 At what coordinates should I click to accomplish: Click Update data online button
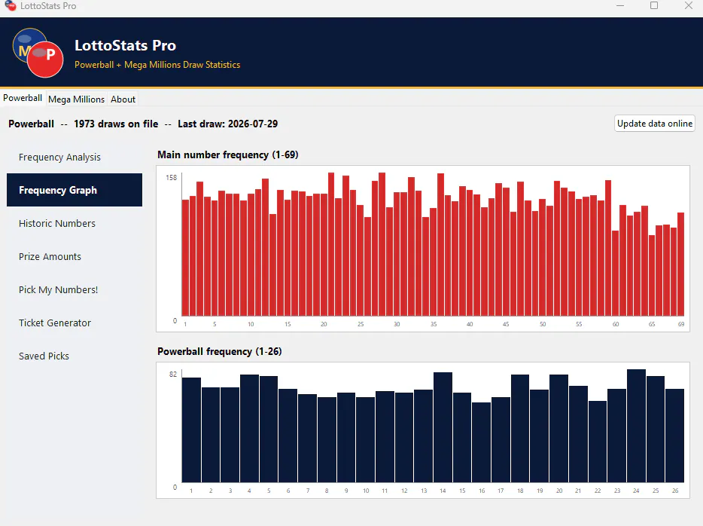click(x=655, y=124)
